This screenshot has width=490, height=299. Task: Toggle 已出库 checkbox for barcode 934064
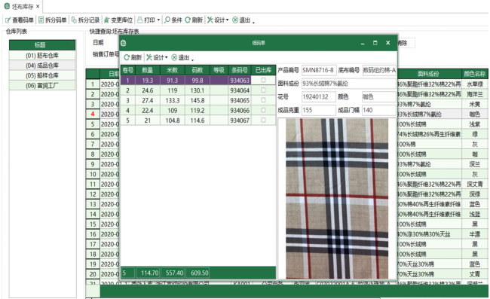(x=263, y=90)
